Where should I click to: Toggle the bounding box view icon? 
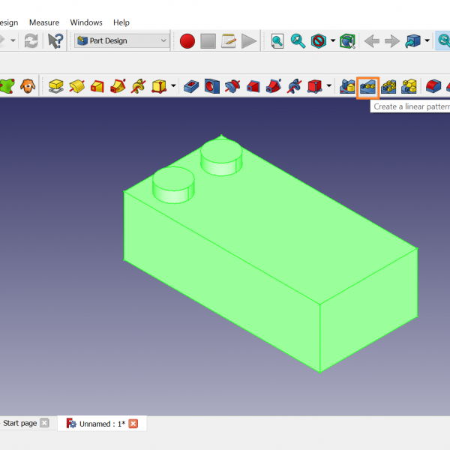pyautogui.click(x=347, y=41)
